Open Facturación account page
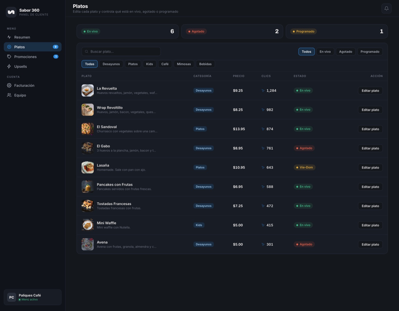 [32, 85]
